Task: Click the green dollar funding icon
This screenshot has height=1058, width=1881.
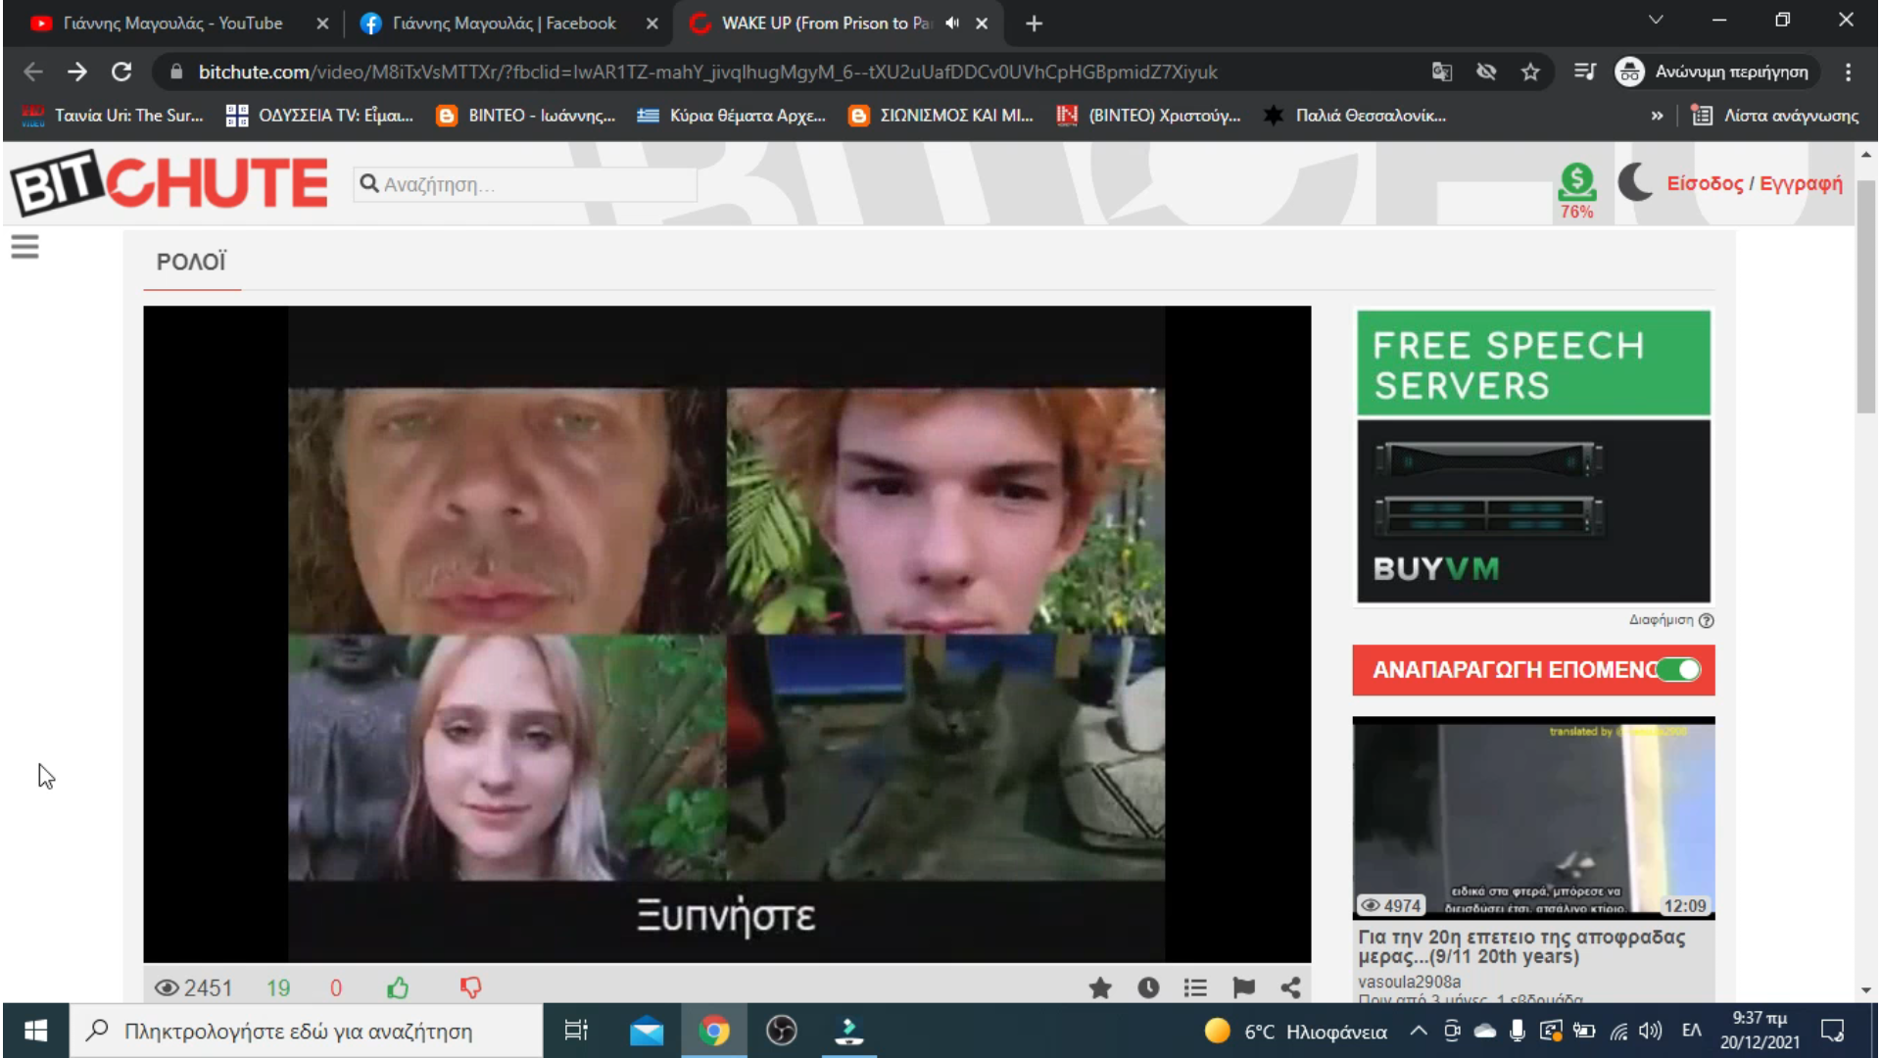Action: pyautogui.click(x=1576, y=182)
